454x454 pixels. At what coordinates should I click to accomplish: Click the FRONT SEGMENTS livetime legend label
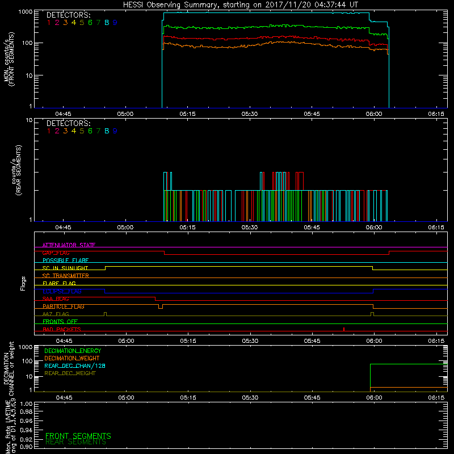[78, 436]
